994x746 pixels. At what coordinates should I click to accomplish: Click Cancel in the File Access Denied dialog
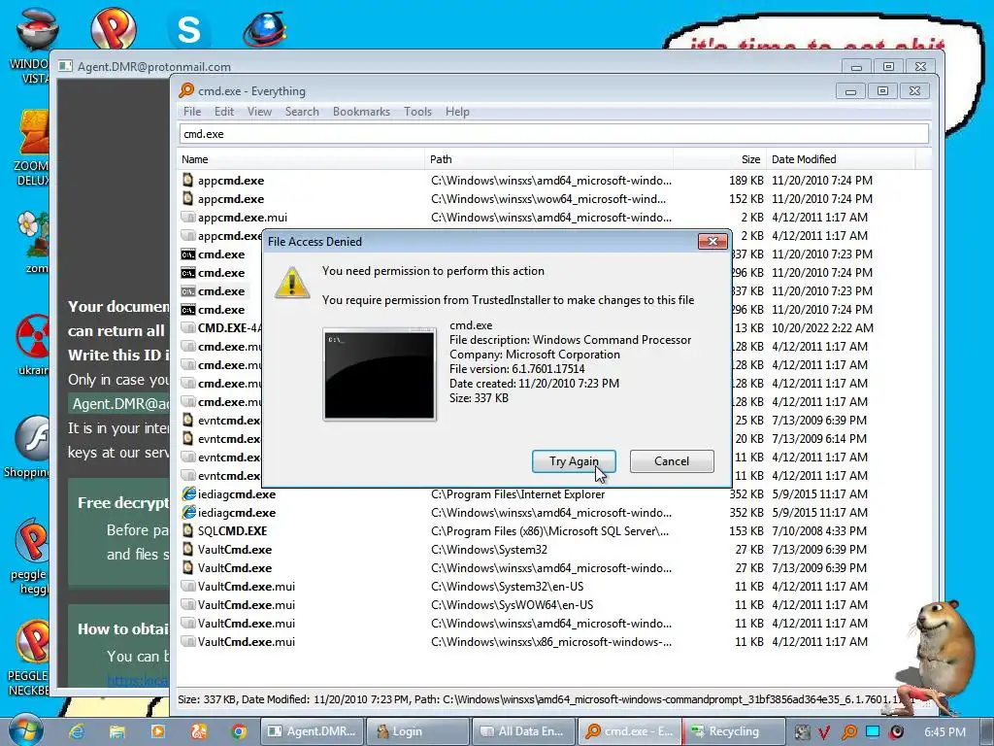(672, 461)
